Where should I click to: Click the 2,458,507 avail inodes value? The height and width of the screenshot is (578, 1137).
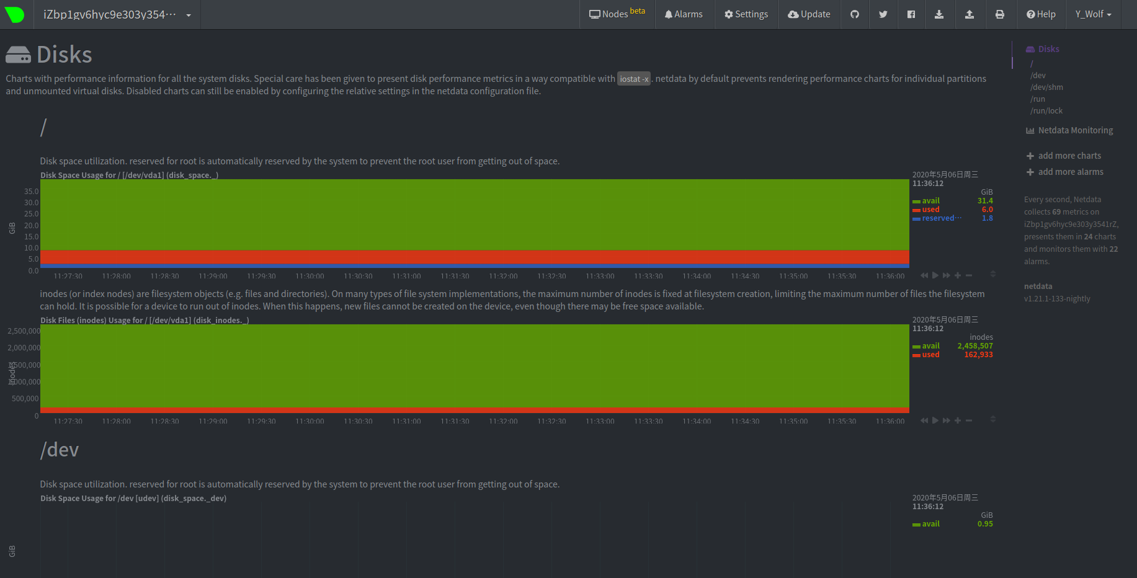pos(975,346)
